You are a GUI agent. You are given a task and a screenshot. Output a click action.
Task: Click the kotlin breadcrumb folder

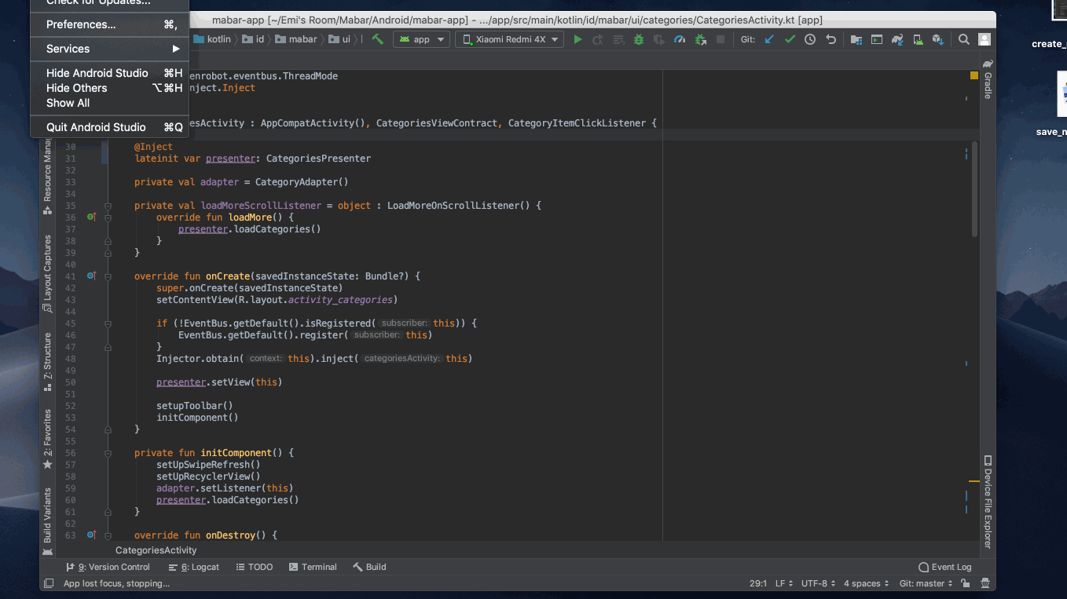tap(211, 39)
